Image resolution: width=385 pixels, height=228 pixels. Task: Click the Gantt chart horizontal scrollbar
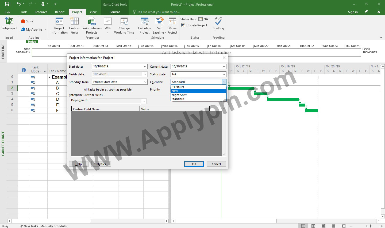click(226, 221)
